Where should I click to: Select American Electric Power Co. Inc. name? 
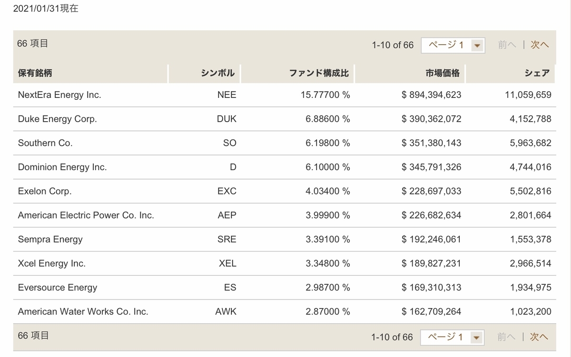pos(86,215)
